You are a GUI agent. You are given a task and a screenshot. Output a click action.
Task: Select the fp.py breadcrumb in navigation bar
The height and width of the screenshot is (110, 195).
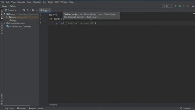[13, 6]
